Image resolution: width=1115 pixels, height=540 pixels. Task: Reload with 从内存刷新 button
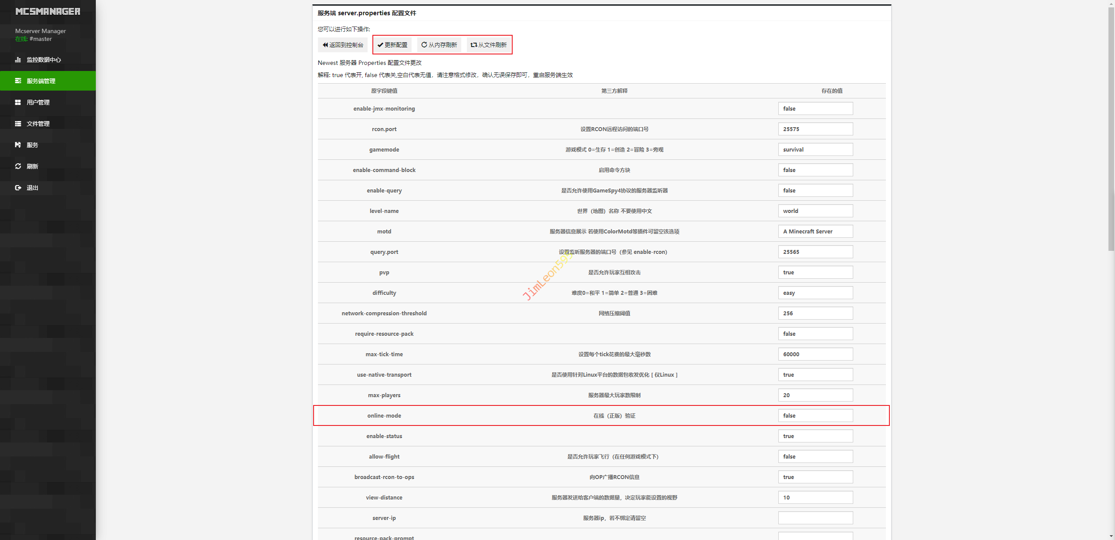(x=439, y=45)
